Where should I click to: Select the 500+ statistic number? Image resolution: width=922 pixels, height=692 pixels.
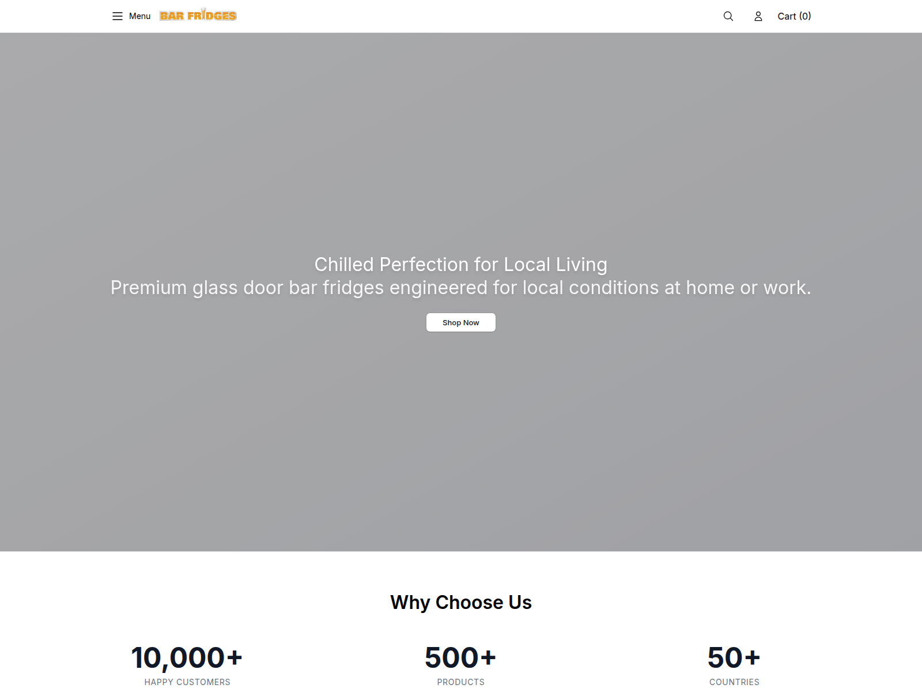click(461, 657)
